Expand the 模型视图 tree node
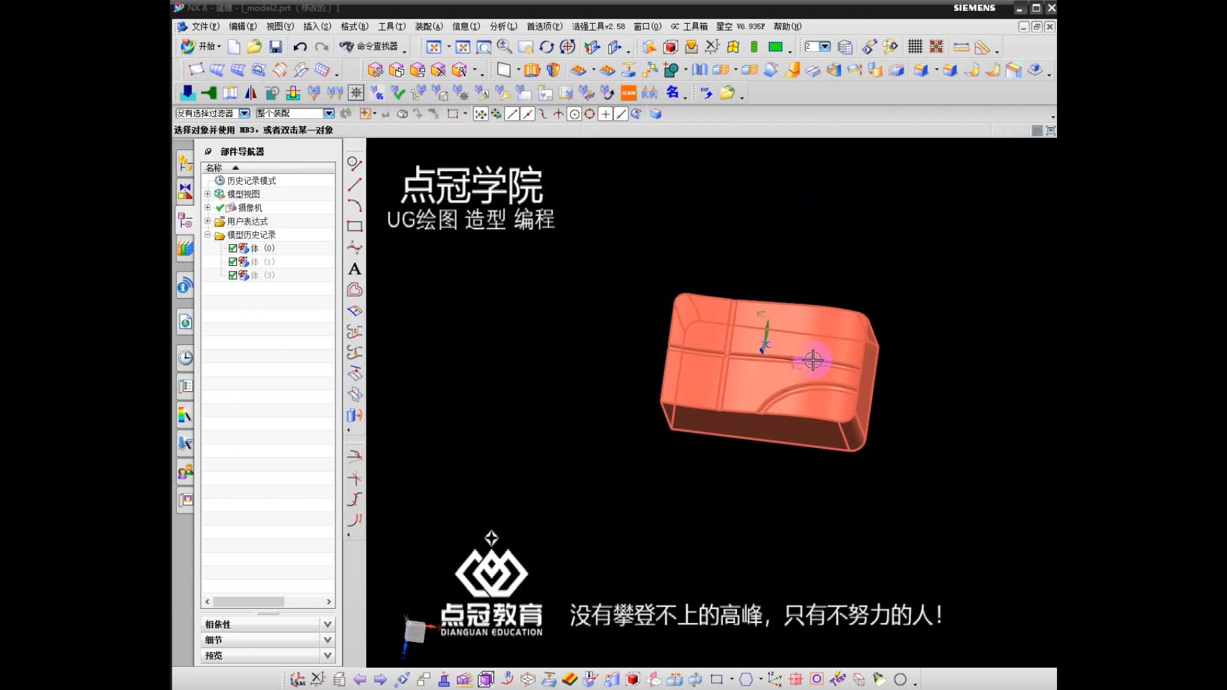The image size is (1227, 690). (207, 194)
